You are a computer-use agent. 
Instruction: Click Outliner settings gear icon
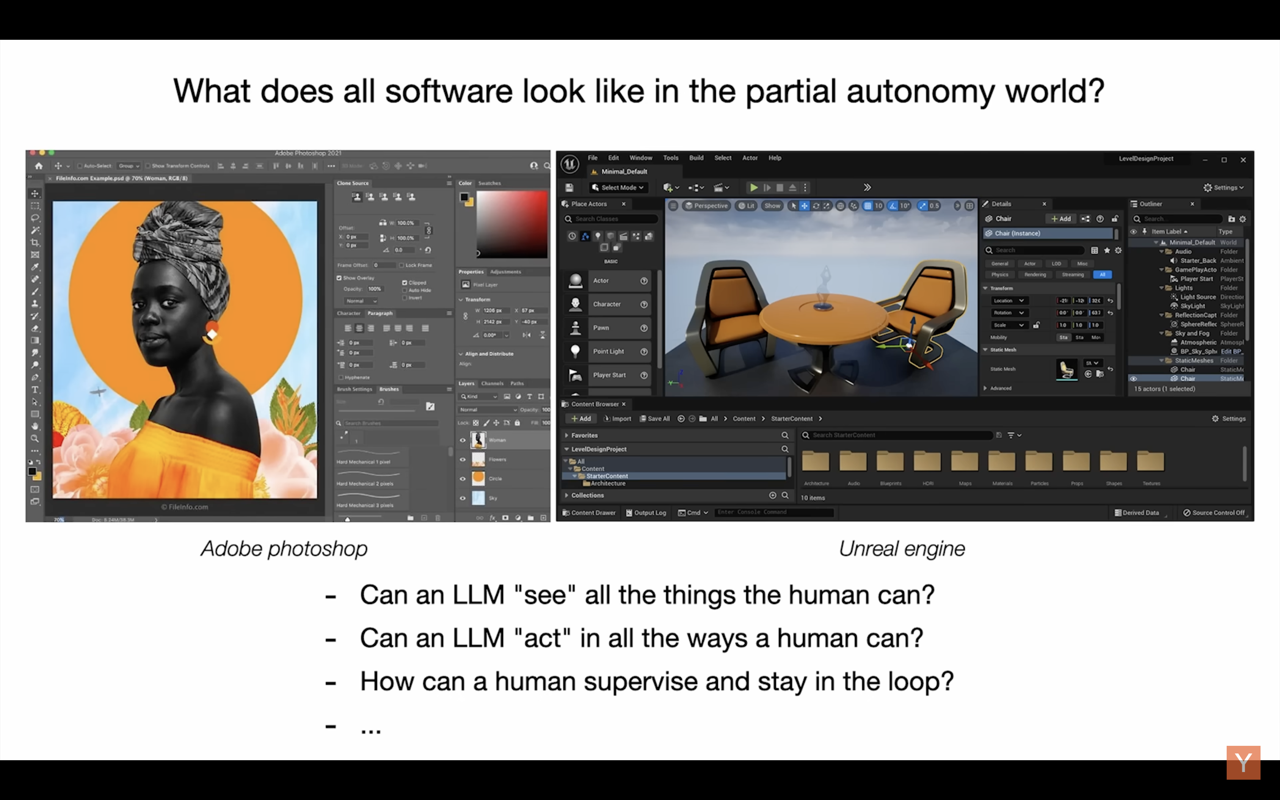[x=1242, y=219]
